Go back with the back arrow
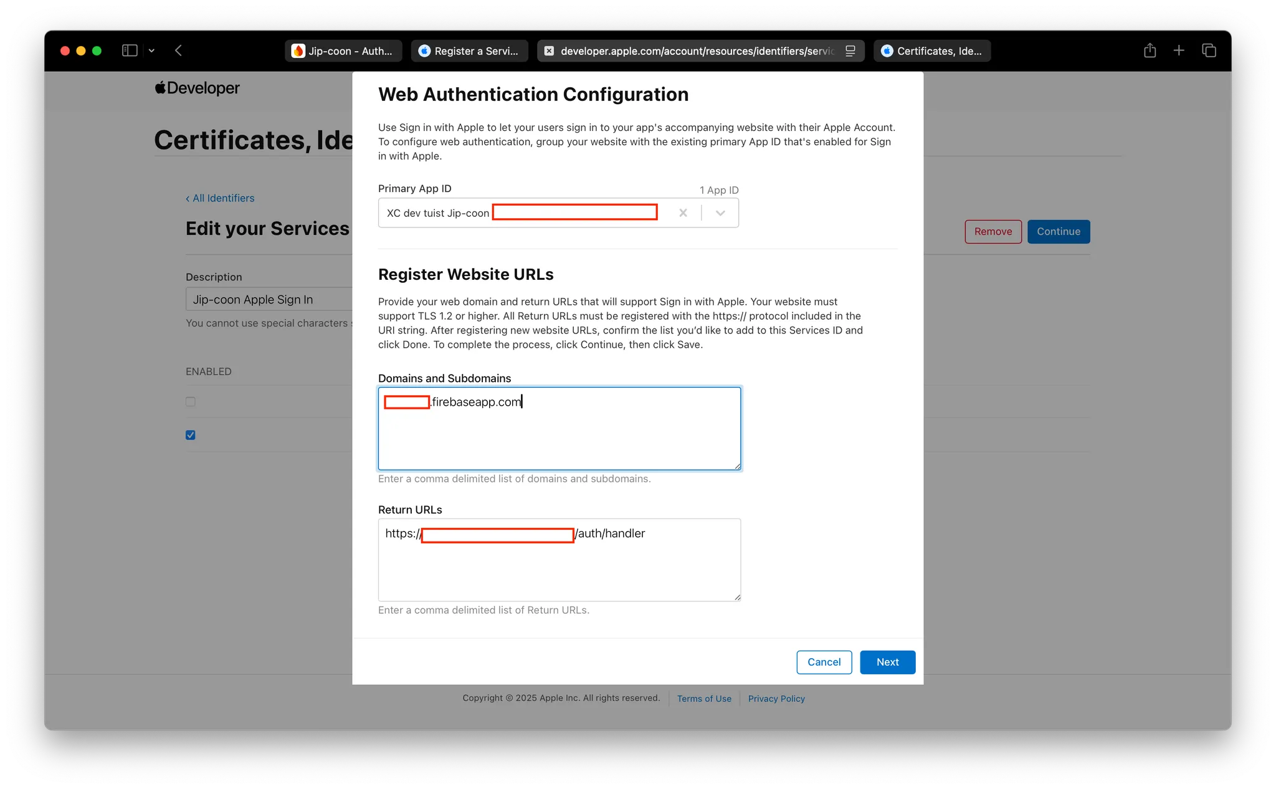Screen dimensions: 1276x789 179,50
